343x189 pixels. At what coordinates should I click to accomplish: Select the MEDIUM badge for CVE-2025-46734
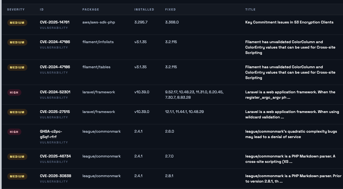tap(17, 157)
